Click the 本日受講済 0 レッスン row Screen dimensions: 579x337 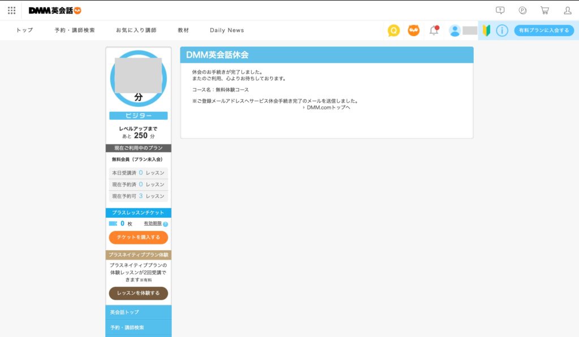click(139, 173)
